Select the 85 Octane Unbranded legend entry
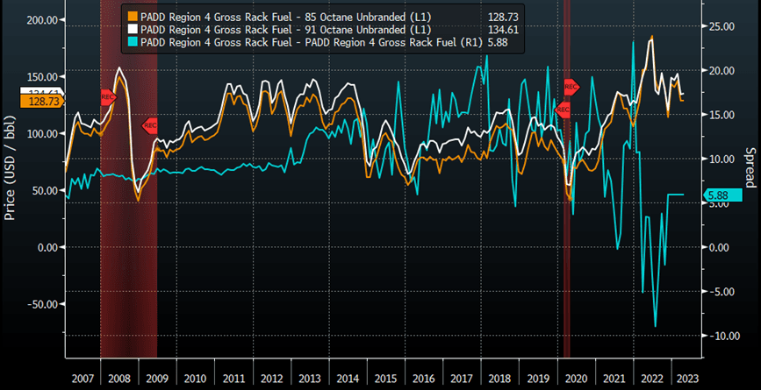Screen dimensions: 761x390 pos(286,18)
